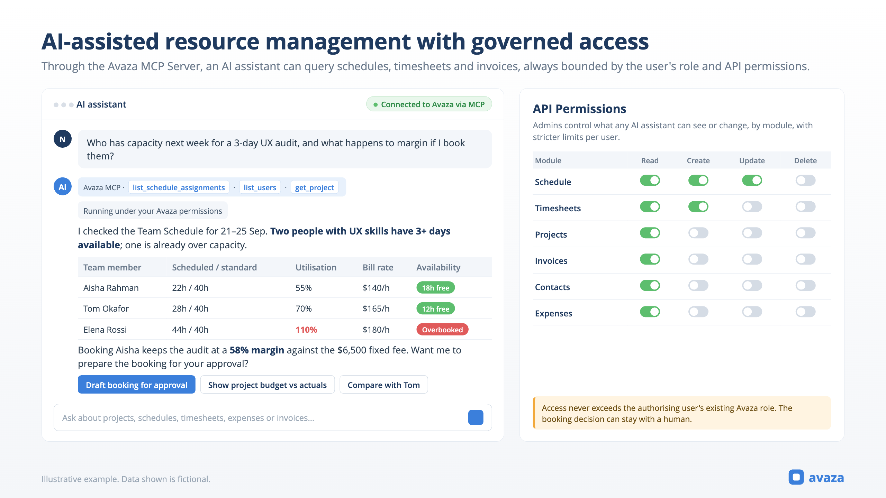Screen dimensions: 886x498
Task: Open list_users tool chip
Action: pyautogui.click(x=260, y=187)
